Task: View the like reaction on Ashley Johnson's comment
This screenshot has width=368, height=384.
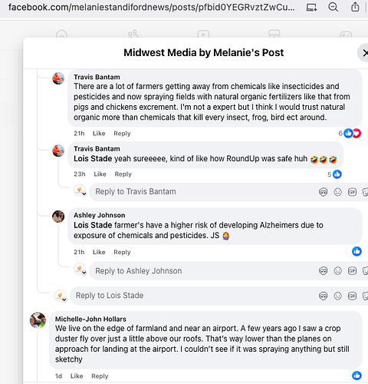Action: click(x=356, y=251)
